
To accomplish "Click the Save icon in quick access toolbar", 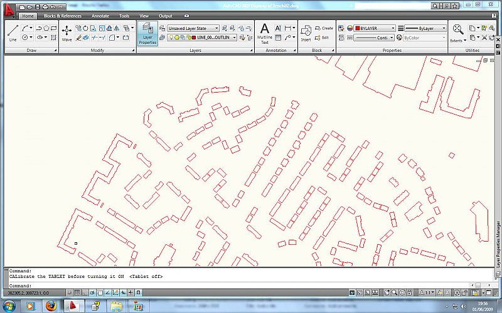I will point(38,6).
